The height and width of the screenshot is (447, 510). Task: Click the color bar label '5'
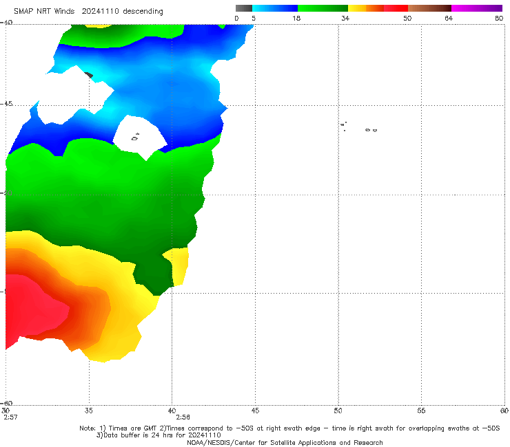(254, 18)
